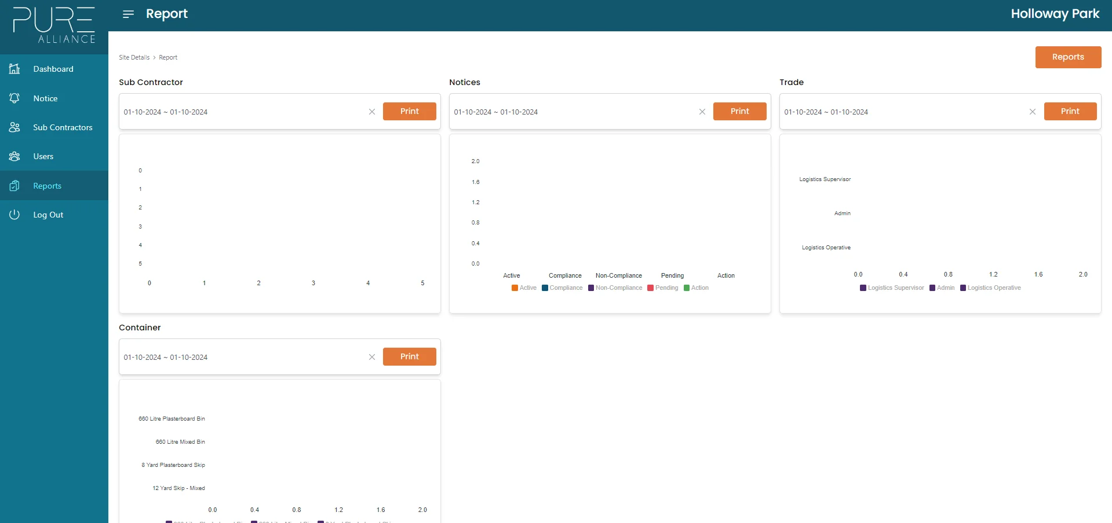The width and height of the screenshot is (1112, 523).
Task: Select Users menu item
Action: (x=54, y=156)
